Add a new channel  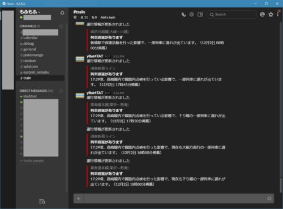pos(61,26)
